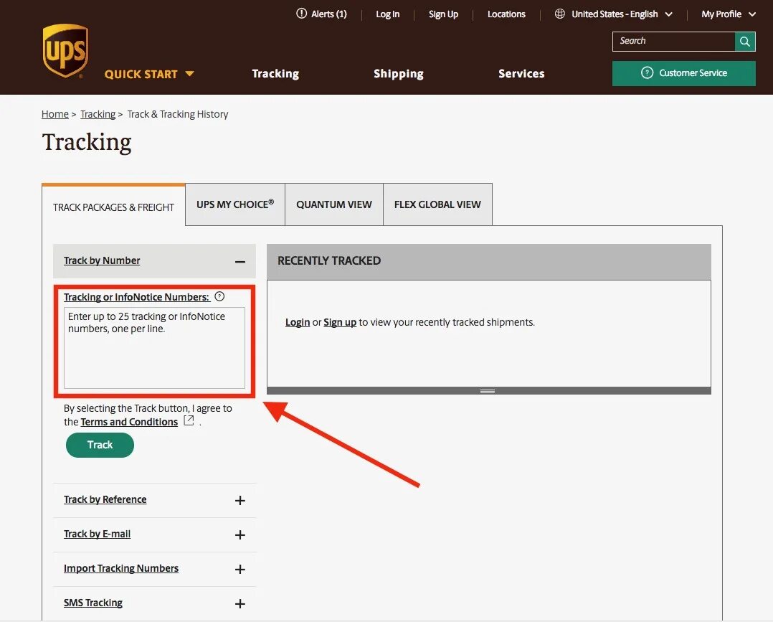773x622 pixels.
Task: Expand Track by Reference plus icon
Action: (x=240, y=501)
